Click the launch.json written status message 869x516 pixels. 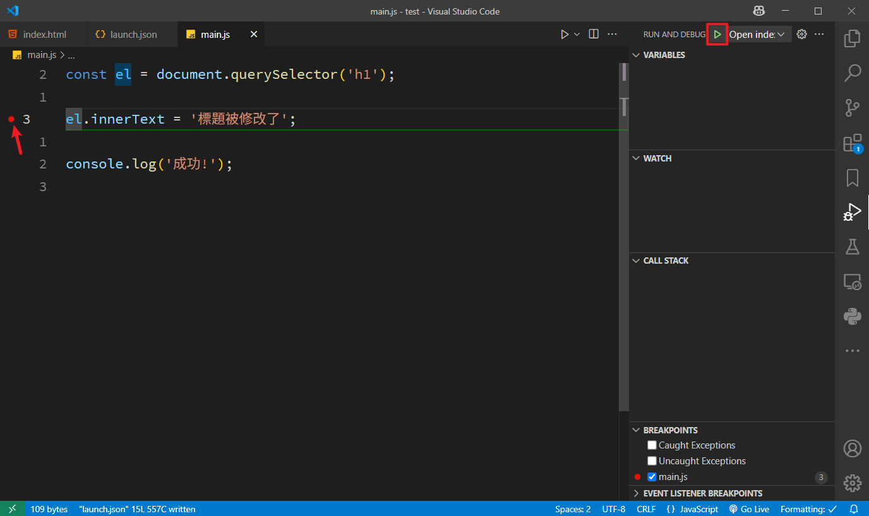[x=137, y=509]
